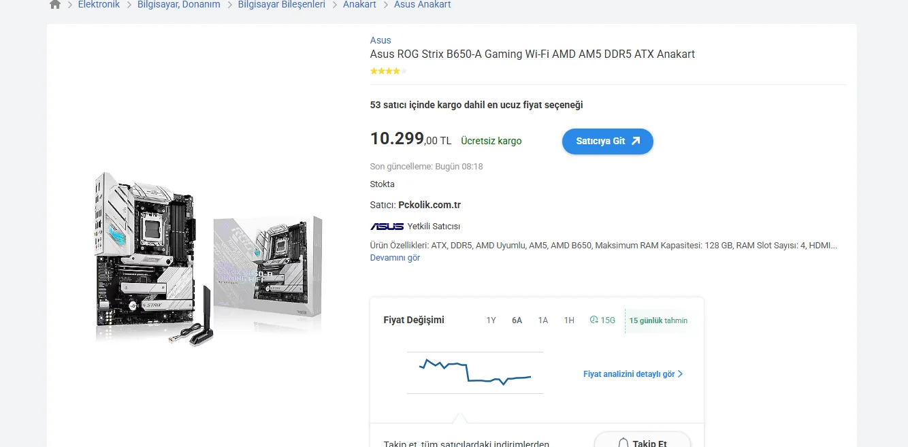Screen dimensions: 908x447
Task: Click the Stokta availability text
Action: pos(382,184)
